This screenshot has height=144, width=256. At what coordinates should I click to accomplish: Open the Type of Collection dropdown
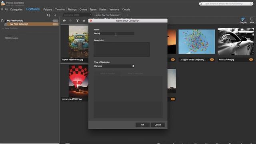click(114, 66)
